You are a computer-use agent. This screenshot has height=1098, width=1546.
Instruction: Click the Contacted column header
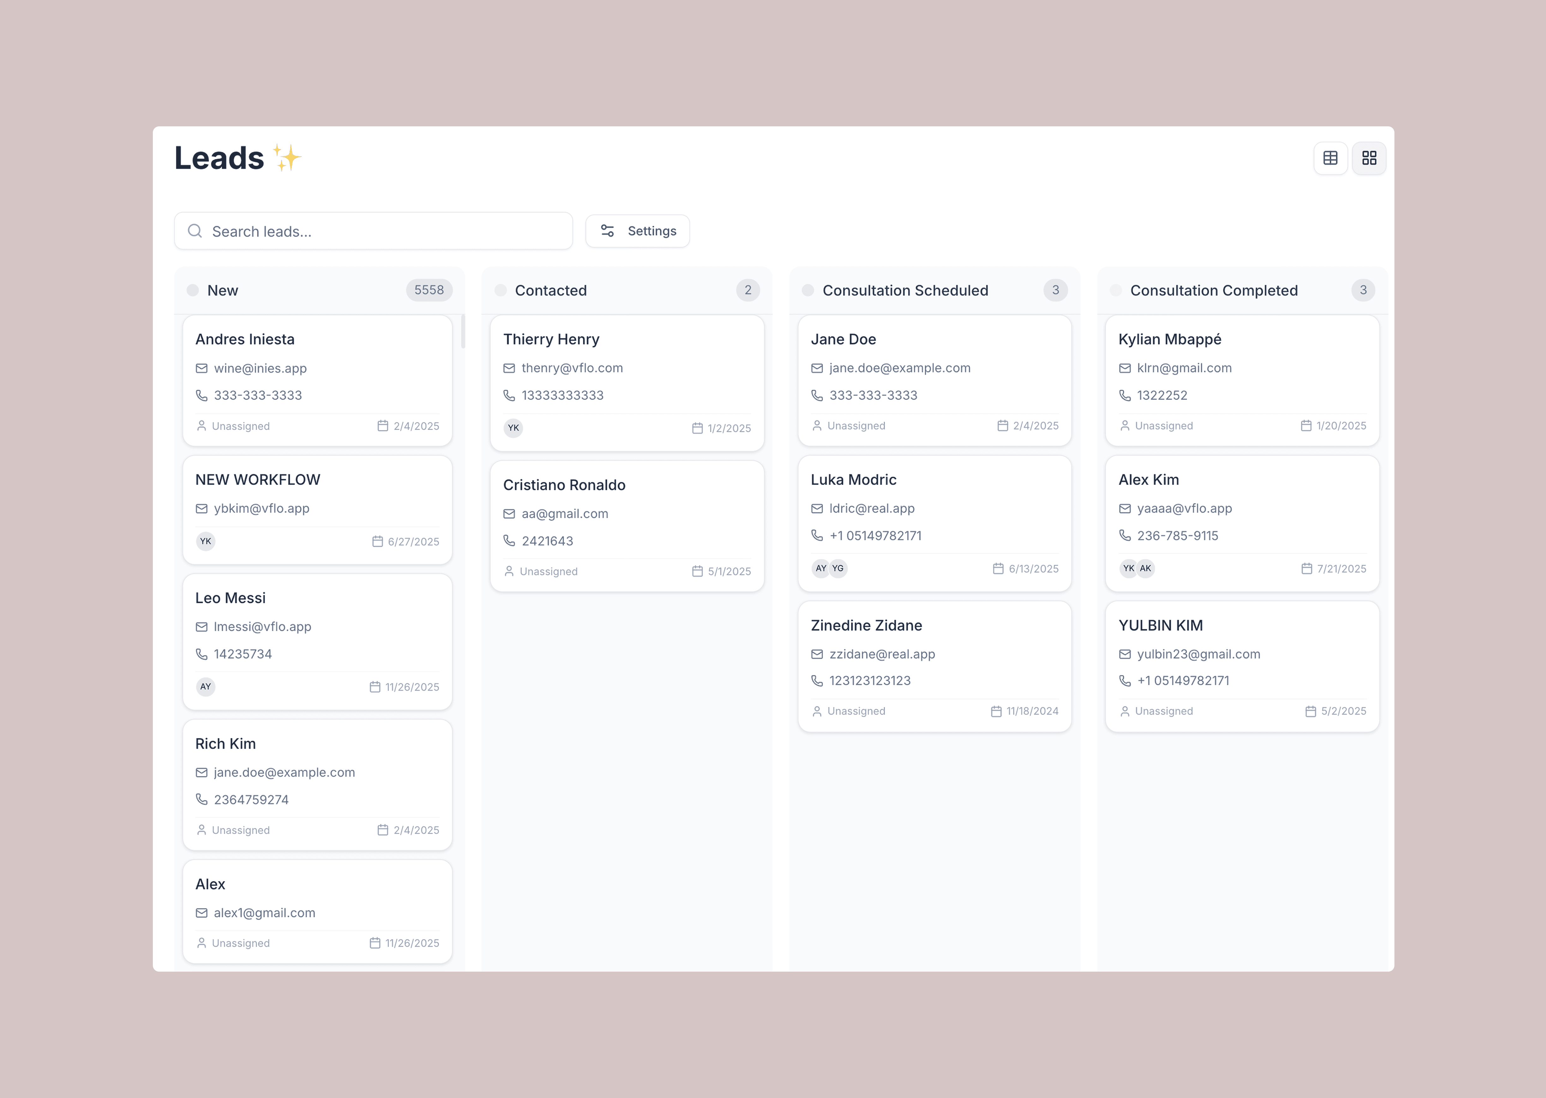coord(627,290)
